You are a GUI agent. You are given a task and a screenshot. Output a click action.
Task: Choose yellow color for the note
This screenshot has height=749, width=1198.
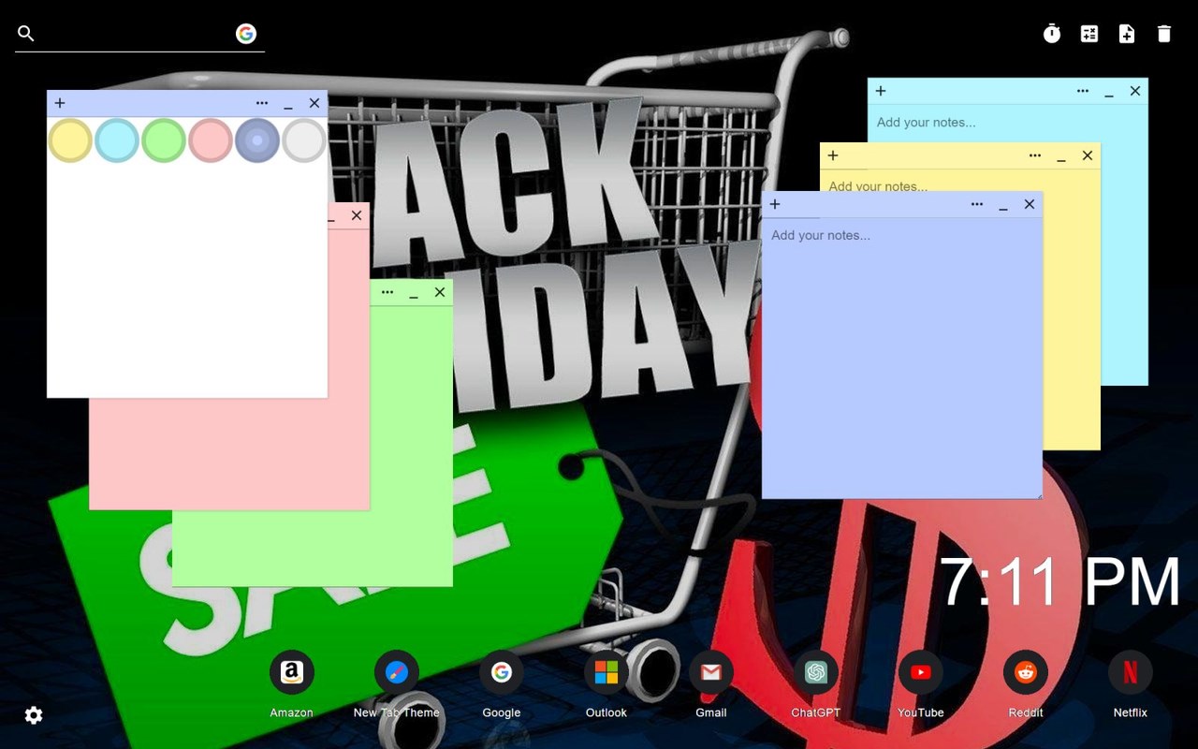pyautogui.click(x=70, y=140)
